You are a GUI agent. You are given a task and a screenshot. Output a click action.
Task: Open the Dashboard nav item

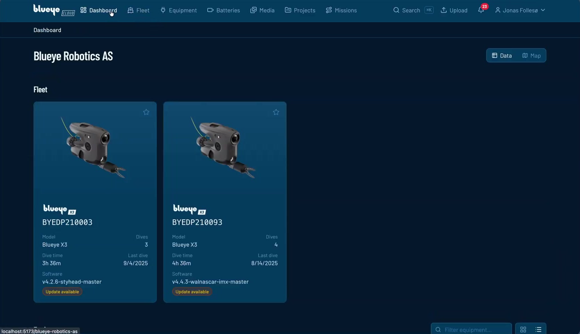tap(99, 10)
